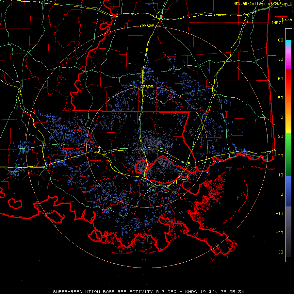The image size is (294, 294).
Task: Click the Super-Resolution Base Reflectivity caption
Action: coord(149,292)
